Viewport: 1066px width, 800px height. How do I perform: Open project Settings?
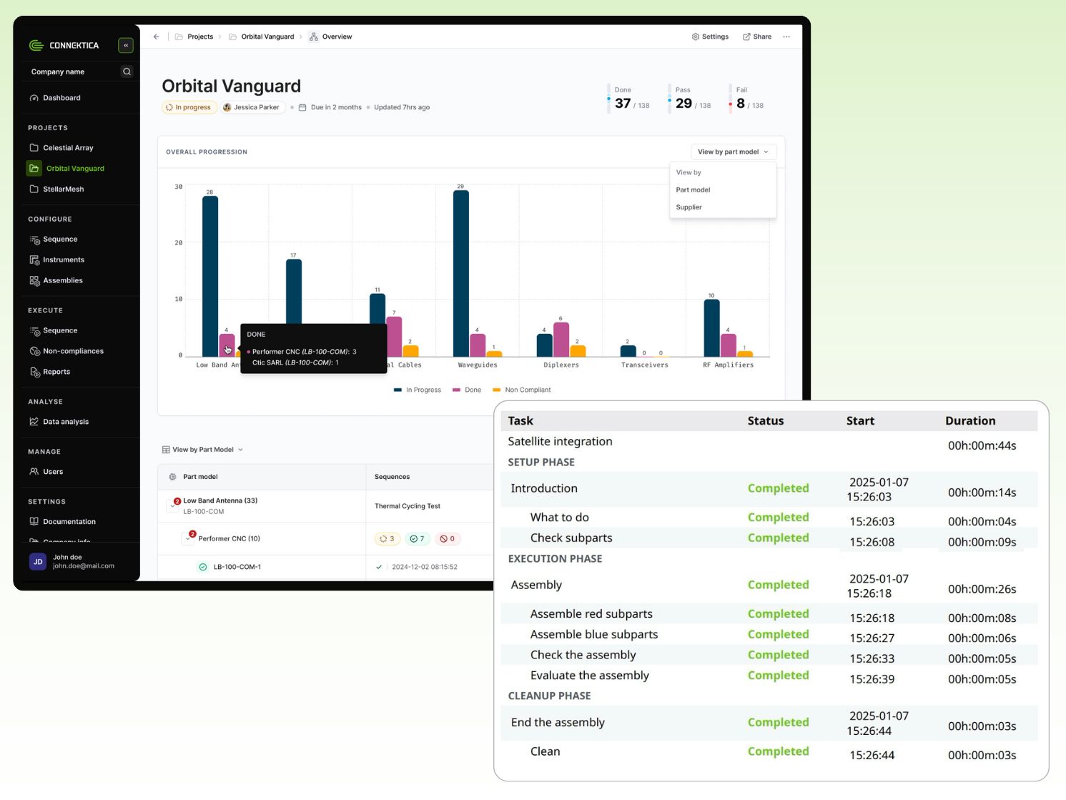pyautogui.click(x=710, y=36)
